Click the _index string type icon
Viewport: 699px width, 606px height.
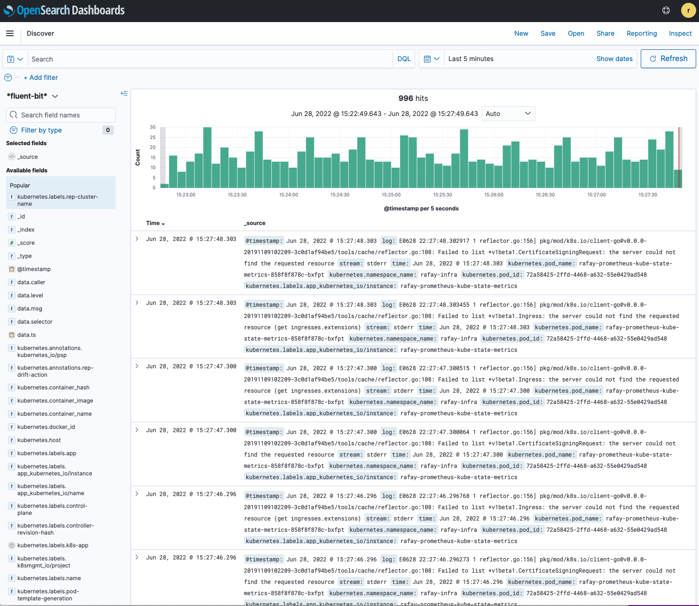12,230
